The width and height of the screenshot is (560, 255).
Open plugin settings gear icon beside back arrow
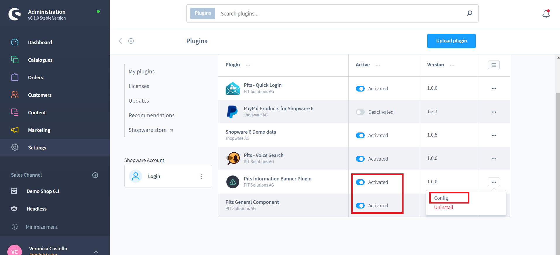131,41
